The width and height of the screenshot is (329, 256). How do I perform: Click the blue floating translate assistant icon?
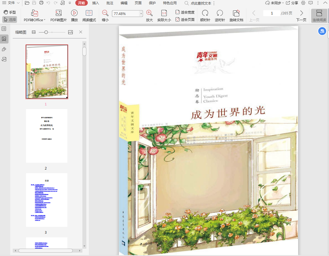click(x=322, y=31)
